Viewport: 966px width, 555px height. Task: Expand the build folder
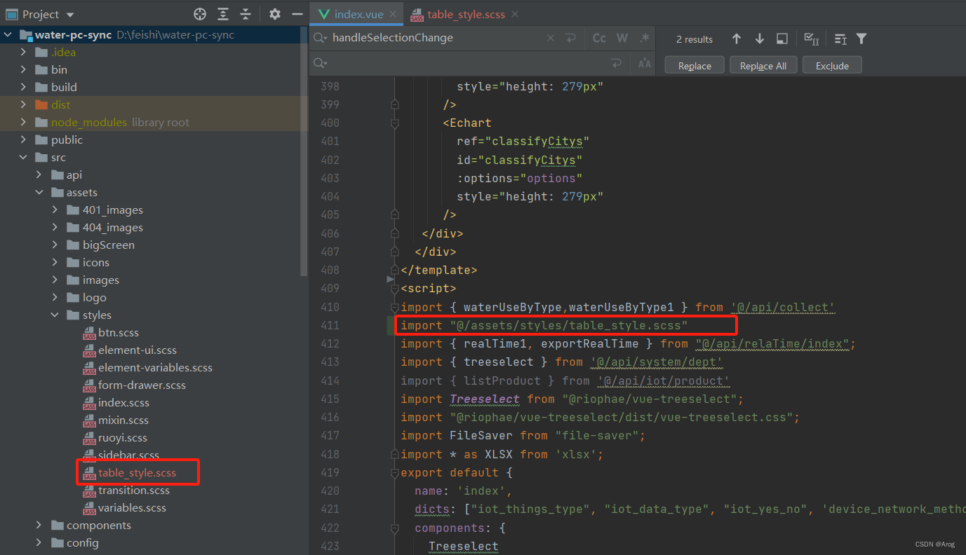click(x=24, y=87)
